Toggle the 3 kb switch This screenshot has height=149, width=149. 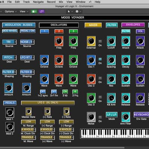[65, 92]
